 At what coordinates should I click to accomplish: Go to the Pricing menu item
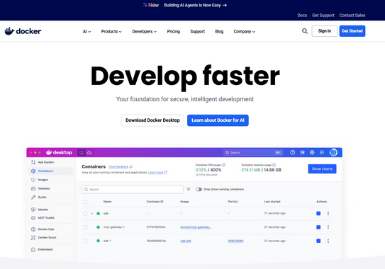tap(173, 31)
